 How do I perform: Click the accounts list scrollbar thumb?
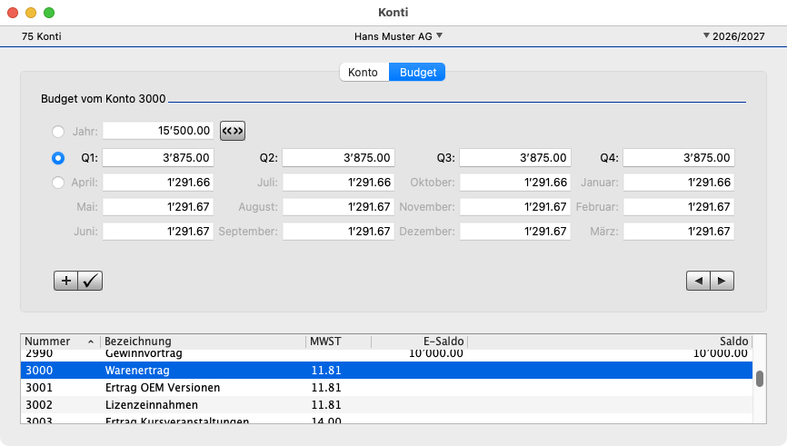pos(760,379)
